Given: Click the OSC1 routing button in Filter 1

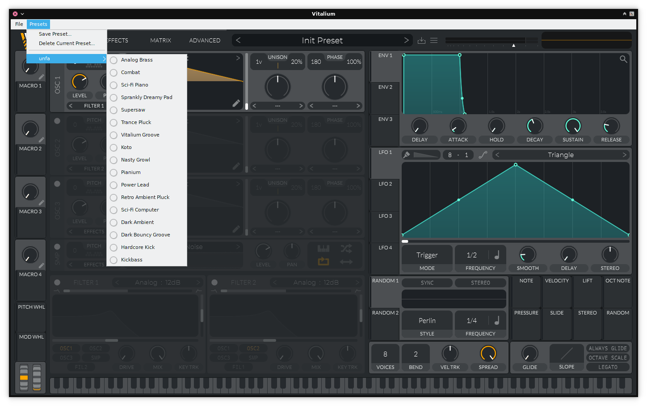Looking at the screenshot, I should click(x=66, y=348).
